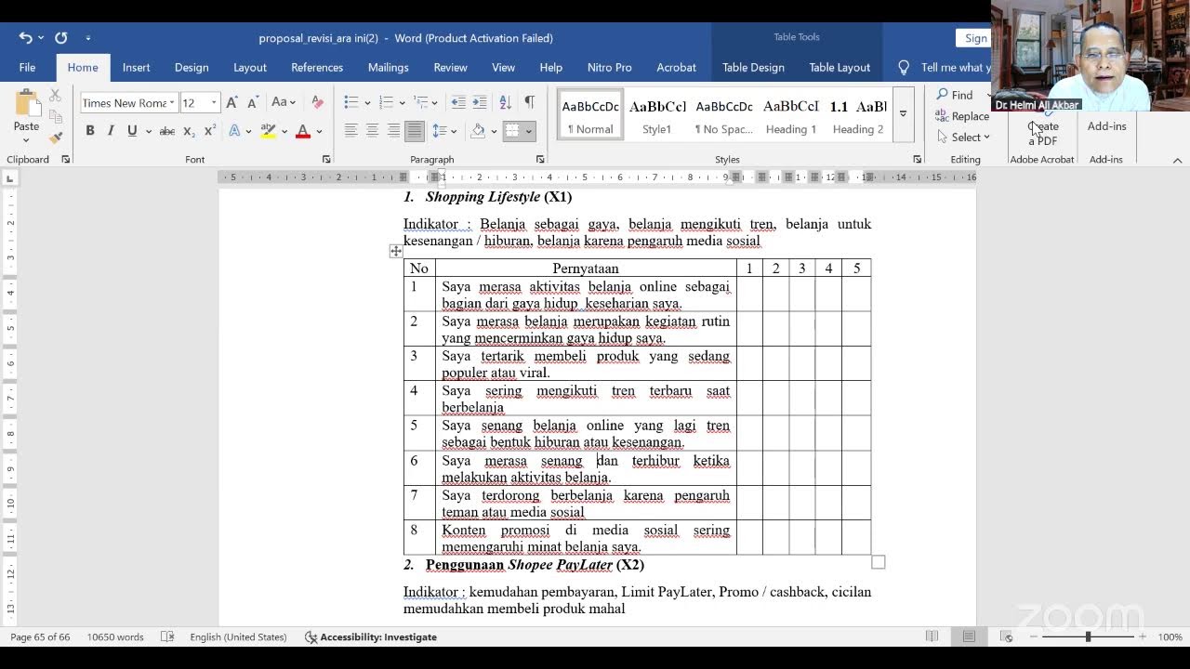The image size is (1190, 669).
Task: Toggle the Justify alignment button
Action: (x=415, y=131)
